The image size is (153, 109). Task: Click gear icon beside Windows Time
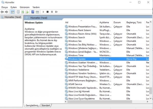[x=66, y=55]
